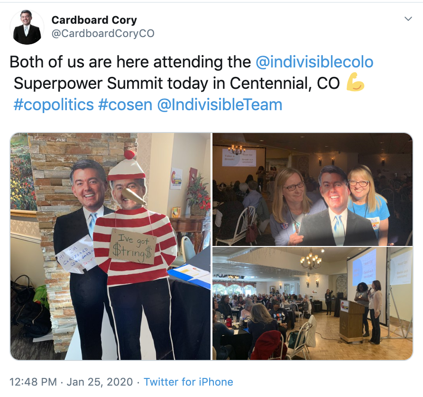This screenshot has width=423, height=397.
Task: Visit the @IndivisibleTeam mention
Action: pyautogui.click(x=220, y=104)
